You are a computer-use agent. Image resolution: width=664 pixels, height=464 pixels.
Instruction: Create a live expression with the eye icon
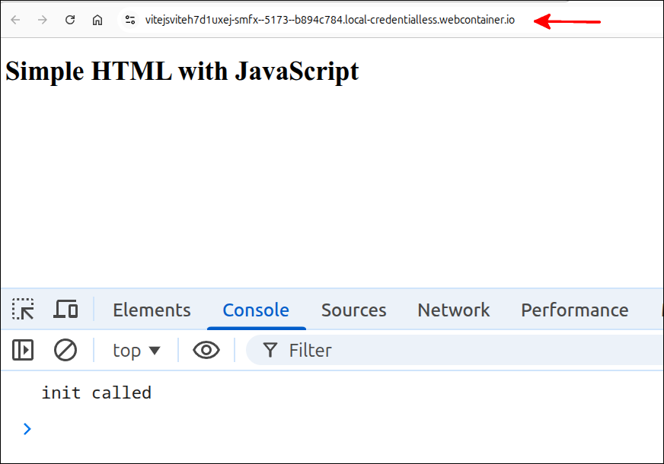[x=206, y=350]
